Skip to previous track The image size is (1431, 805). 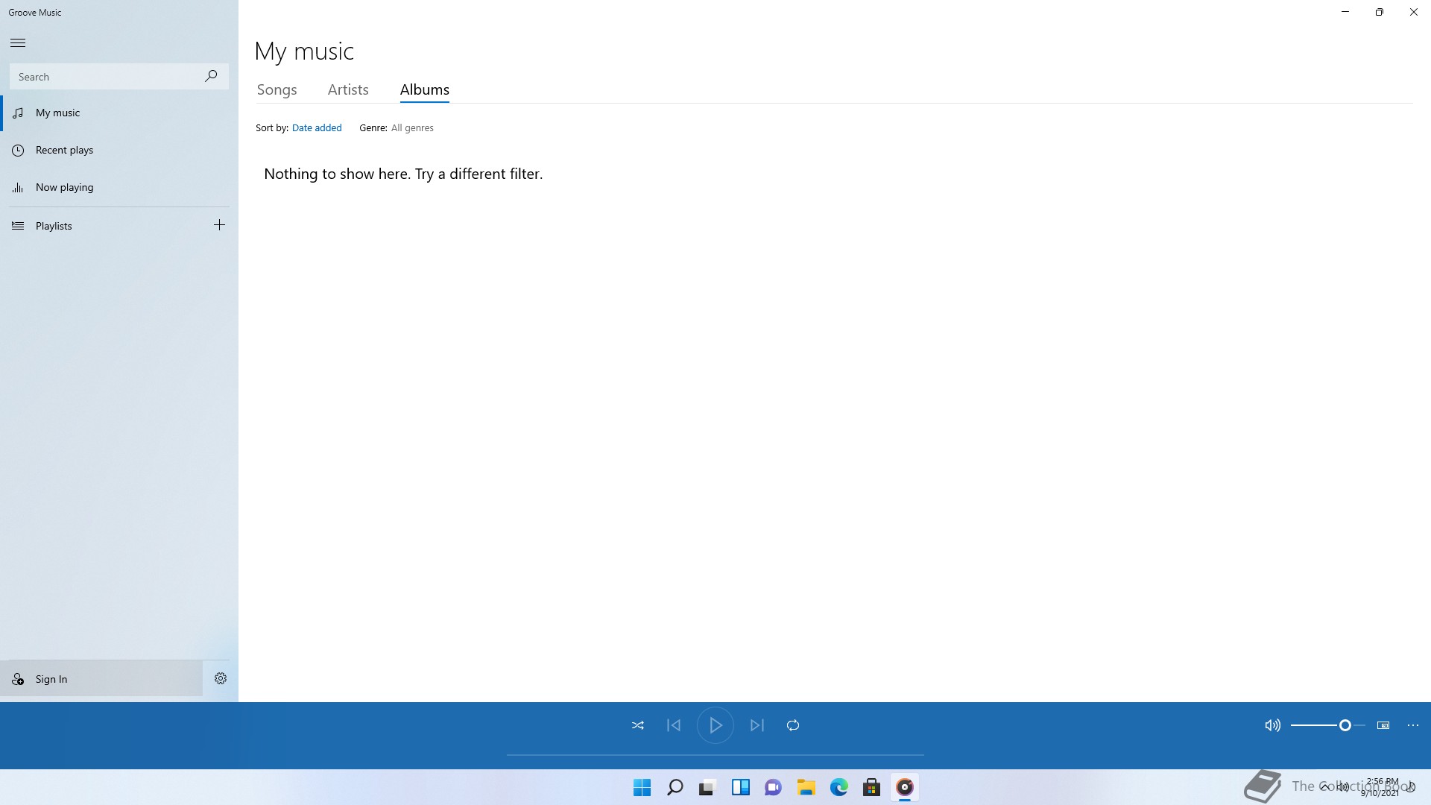674,725
